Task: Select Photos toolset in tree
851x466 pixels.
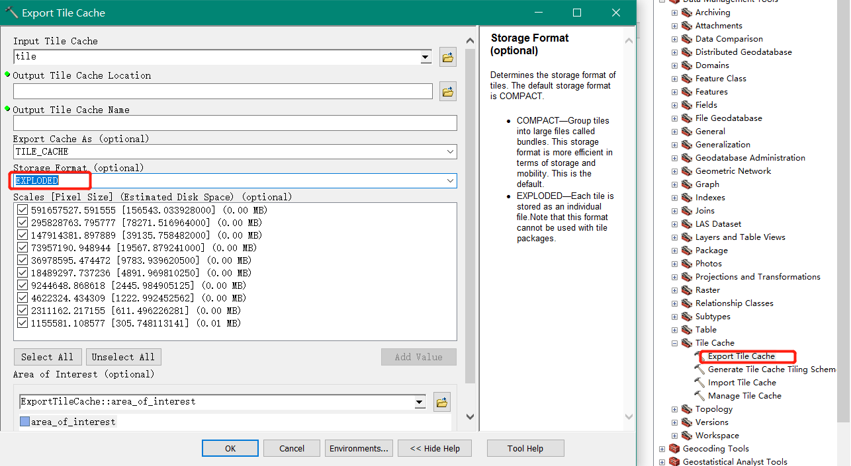Action: tap(708, 264)
